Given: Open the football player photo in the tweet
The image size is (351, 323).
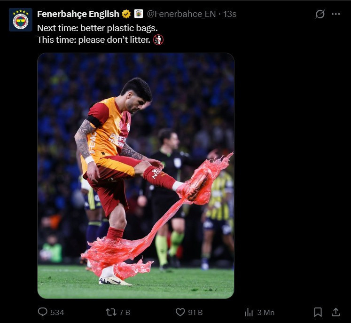Looking at the screenshot, I should coord(135,175).
